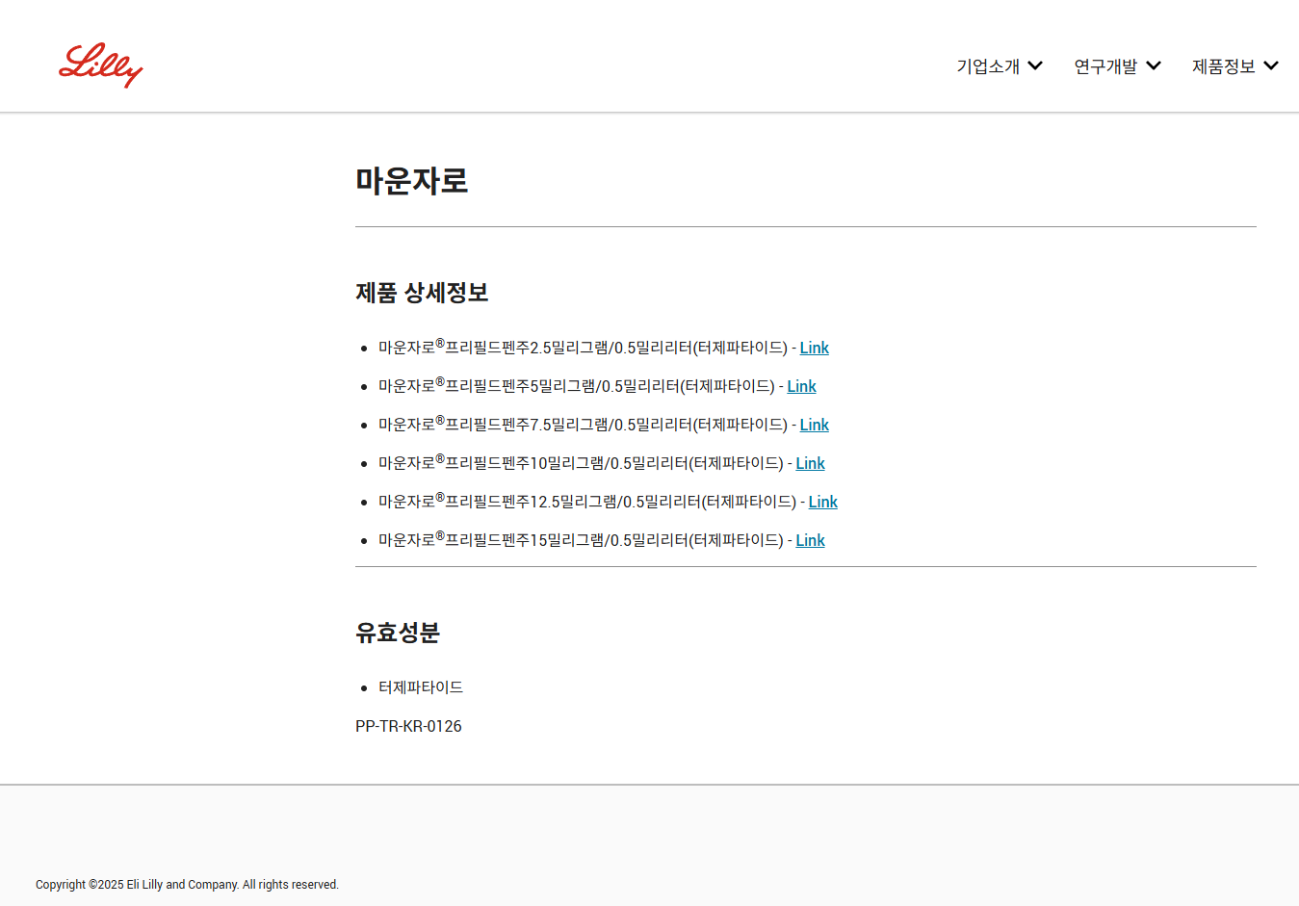
Task: Click the 마운자로 page heading
Action: (412, 180)
